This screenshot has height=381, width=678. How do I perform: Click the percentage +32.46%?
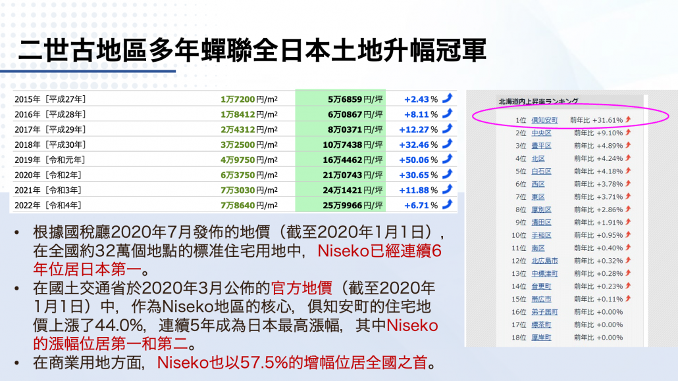pyautogui.click(x=418, y=145)
